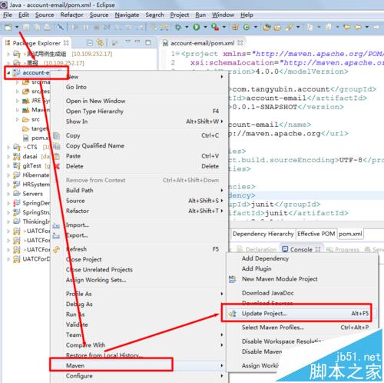Click the New wizard toolbar icon

point(8,27)
